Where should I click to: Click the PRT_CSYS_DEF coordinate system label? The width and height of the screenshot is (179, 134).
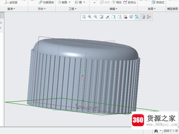point(89,108)
